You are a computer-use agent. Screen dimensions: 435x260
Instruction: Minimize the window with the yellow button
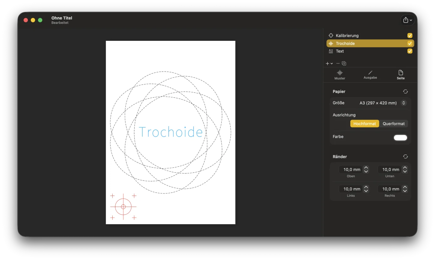[x=33, y=20]
